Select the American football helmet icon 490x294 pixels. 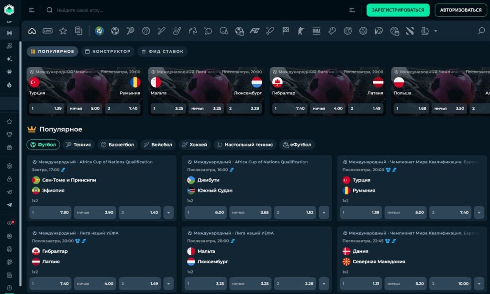click(223, 31)
